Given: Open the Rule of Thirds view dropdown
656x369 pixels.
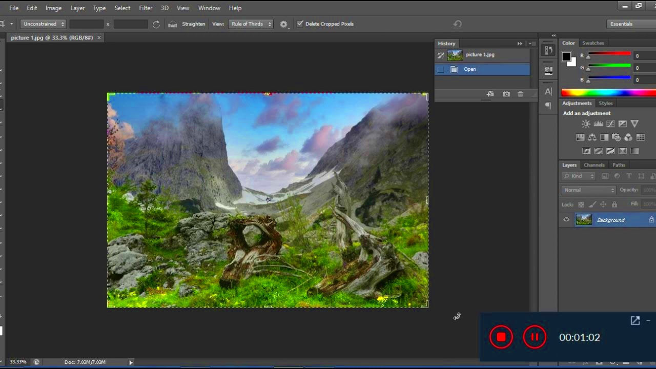Looking at the screenshot, I should coord(250,24).
